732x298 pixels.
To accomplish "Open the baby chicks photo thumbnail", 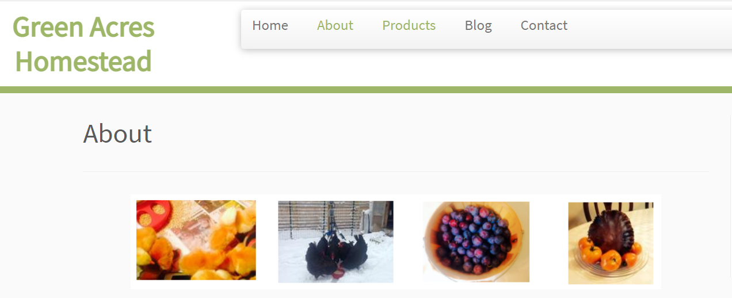I will (196, 240).
